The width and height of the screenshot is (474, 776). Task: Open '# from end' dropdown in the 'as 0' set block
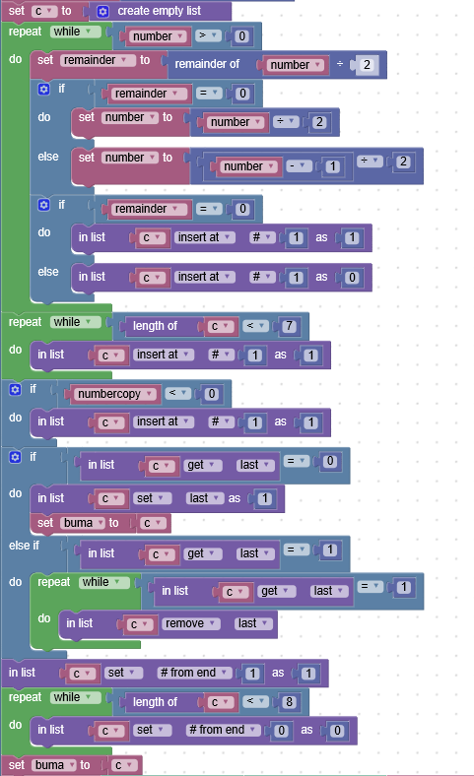[x=223, y=730]
